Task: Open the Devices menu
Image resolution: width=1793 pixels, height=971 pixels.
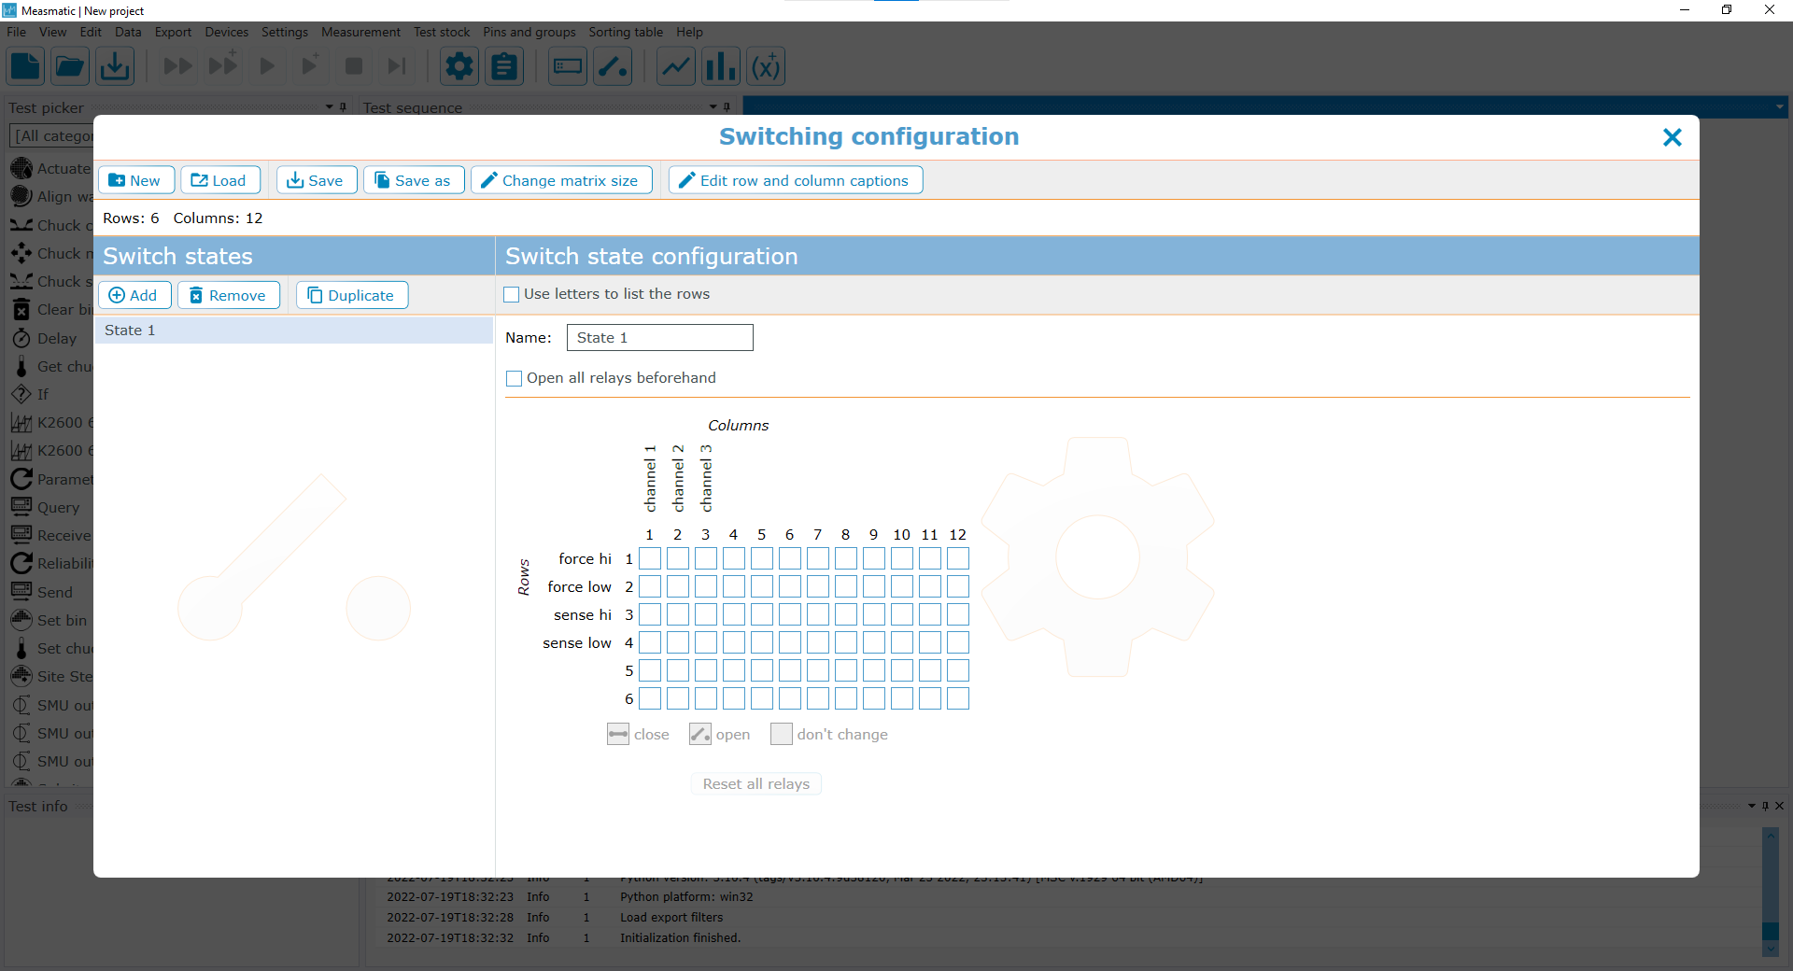Action: click(227, 32)
